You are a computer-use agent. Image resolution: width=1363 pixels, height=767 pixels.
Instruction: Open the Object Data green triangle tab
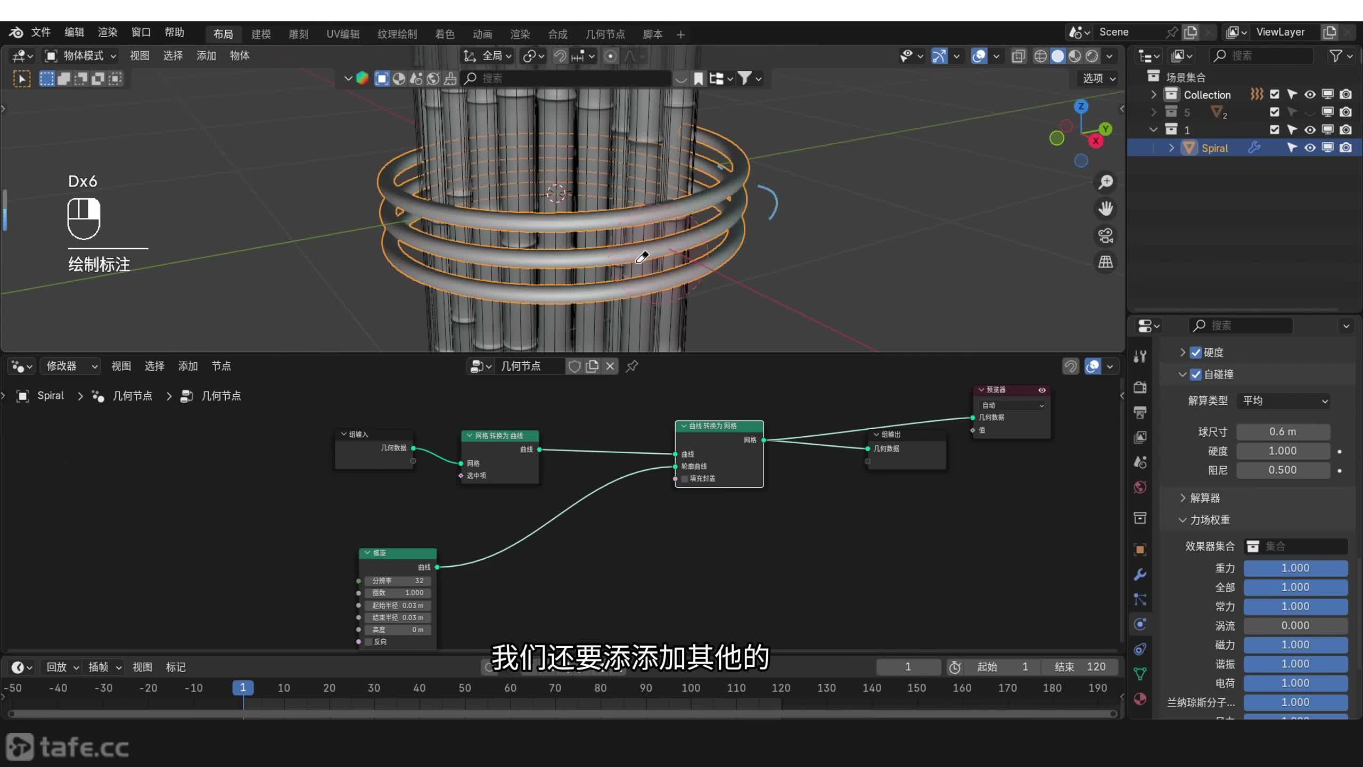[x=1140, y=674]
